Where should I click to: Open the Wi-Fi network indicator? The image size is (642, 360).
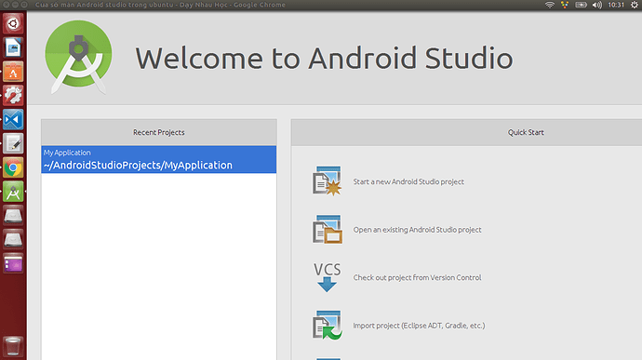(x=550, y=5)
